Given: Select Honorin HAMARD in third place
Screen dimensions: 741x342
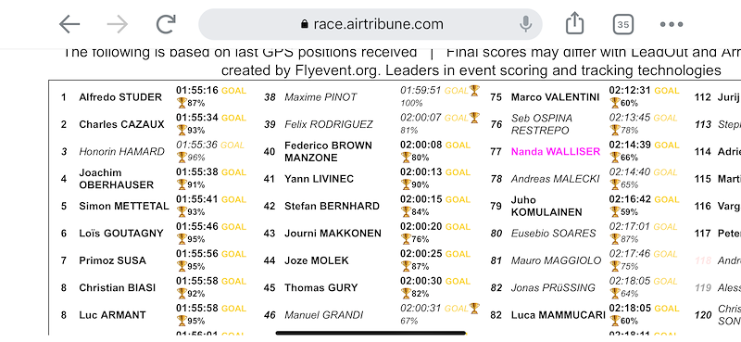Looking at the screenshot, I should point(121,152).
